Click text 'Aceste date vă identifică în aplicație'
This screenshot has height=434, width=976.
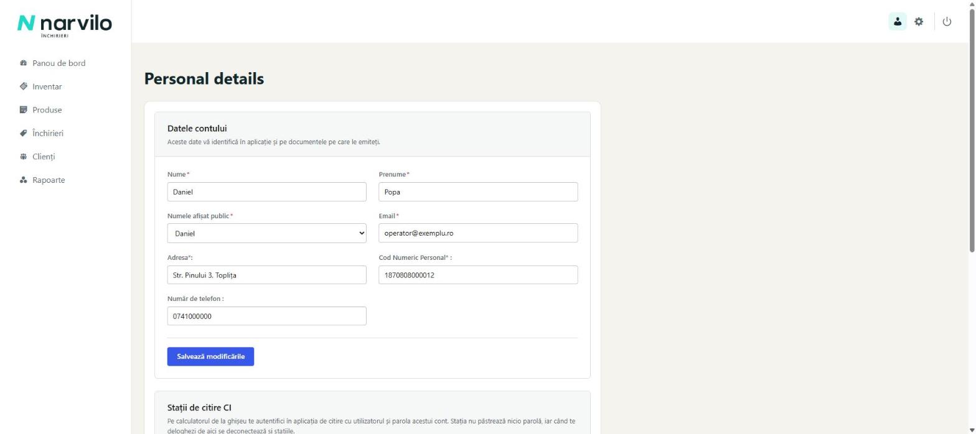click(x=219, y=142)
